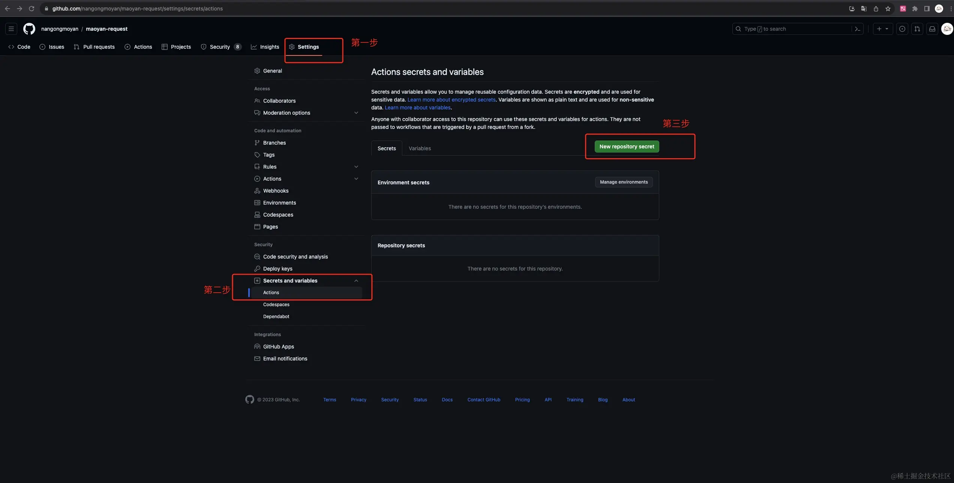
Task: Reload the browser page
Action: click(x=31, y=9)
